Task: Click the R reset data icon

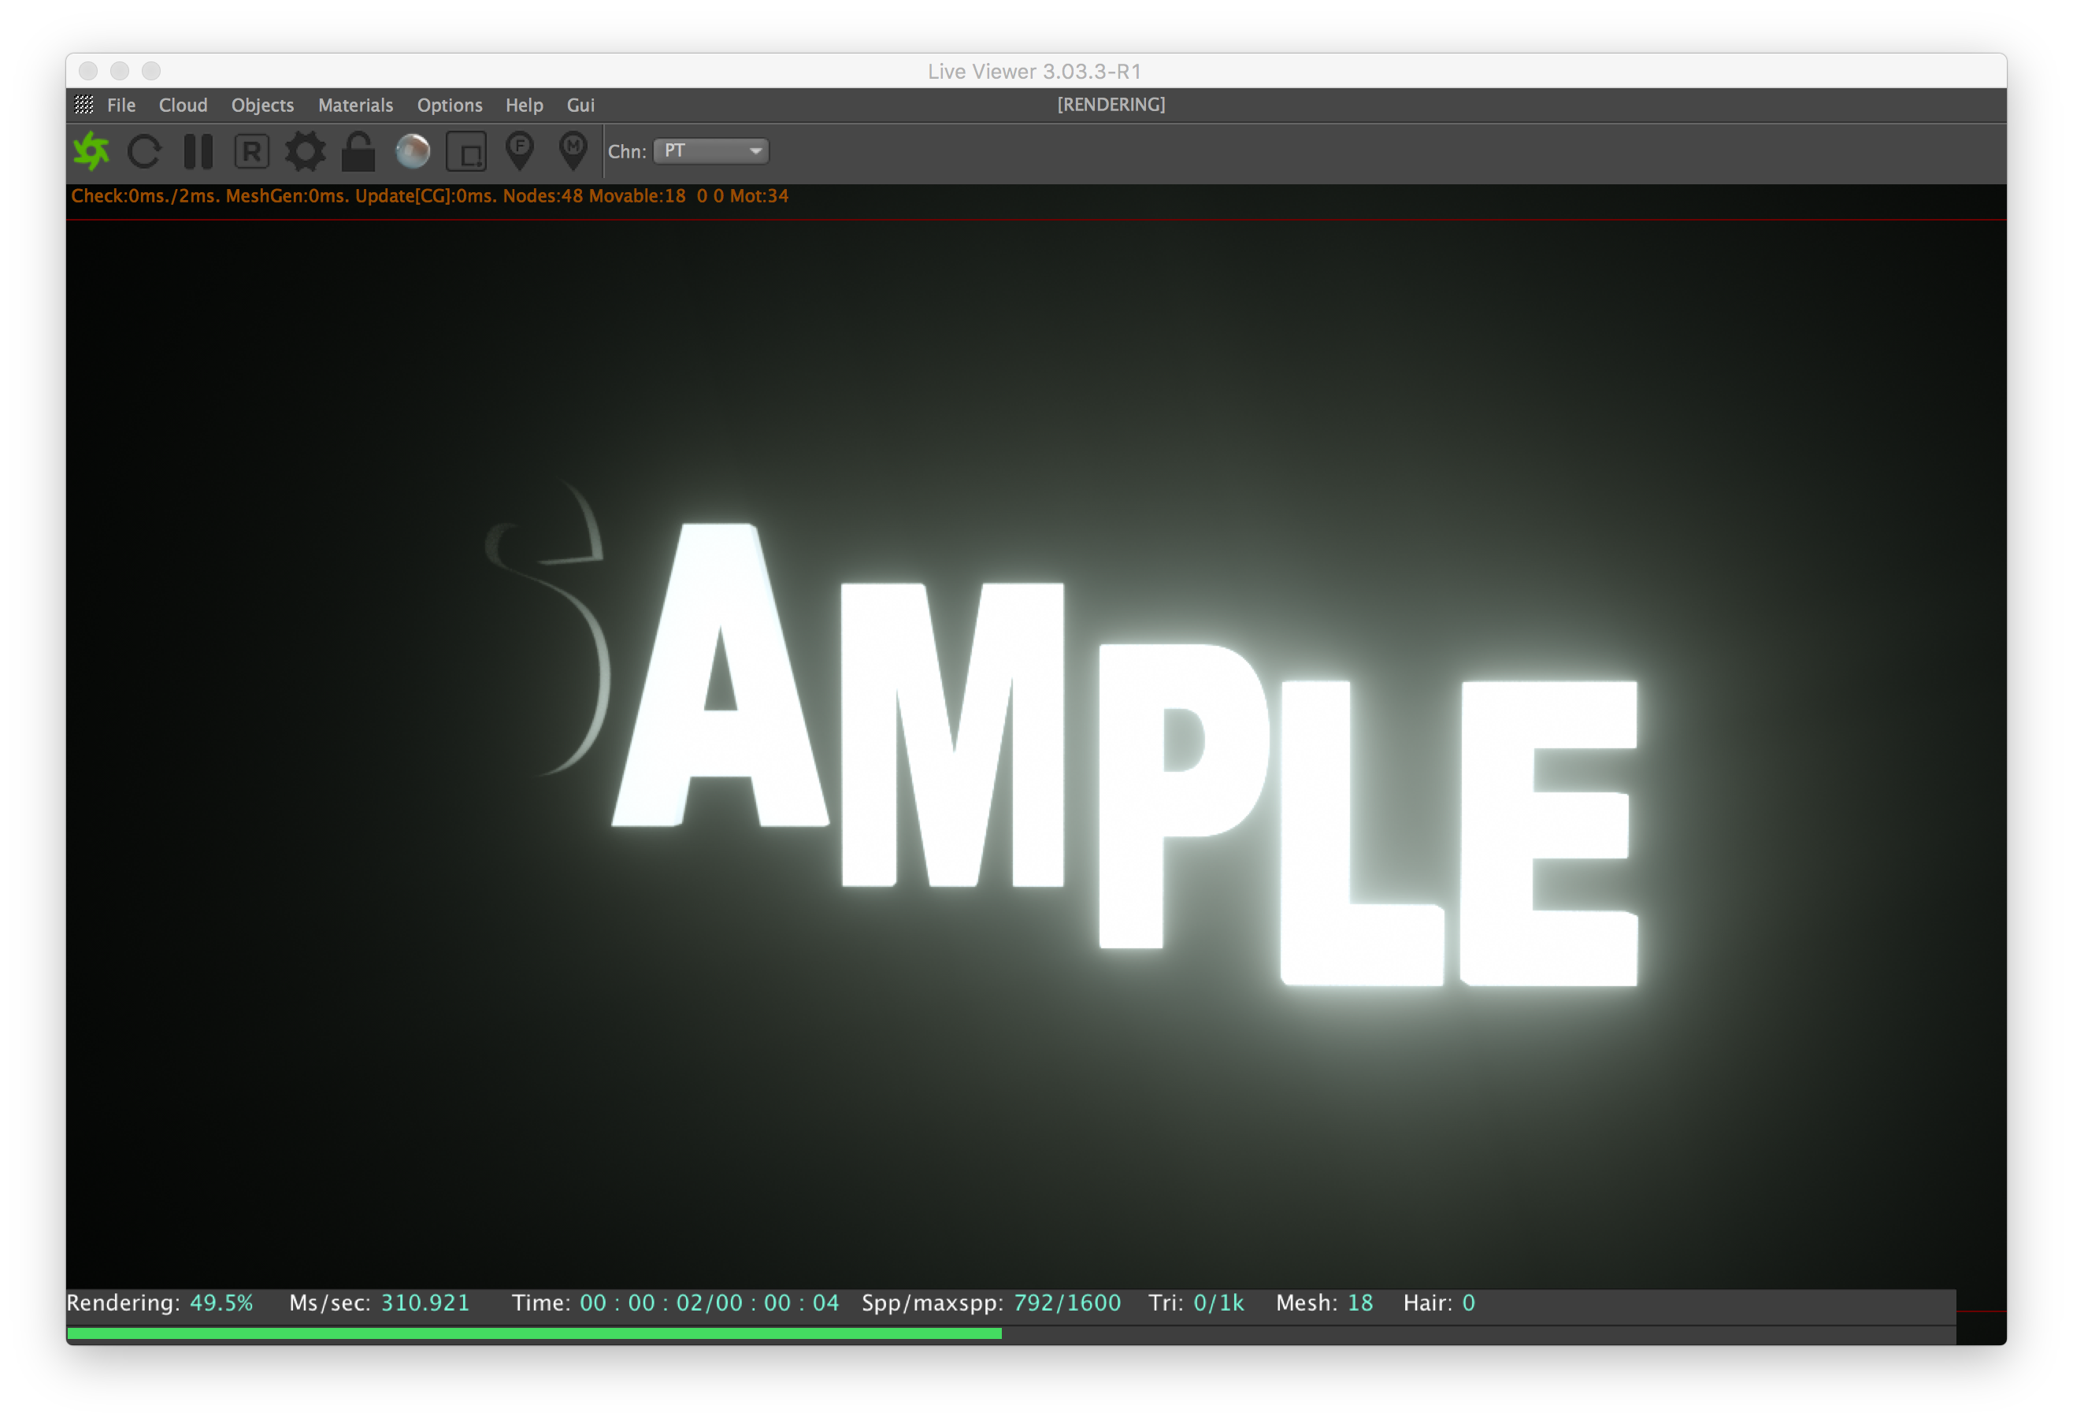Action: [x=251, y=150]
